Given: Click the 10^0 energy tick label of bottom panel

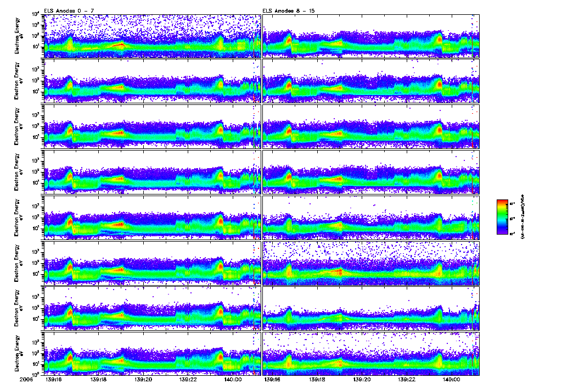Looking at the screenshot, I should point(36,375).
